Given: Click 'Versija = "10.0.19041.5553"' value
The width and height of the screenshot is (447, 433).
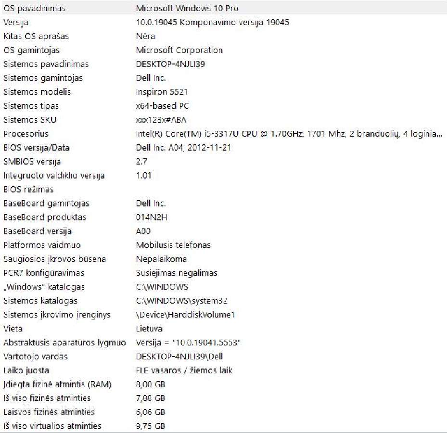Looking at the screenshot, I should [189, 343].
